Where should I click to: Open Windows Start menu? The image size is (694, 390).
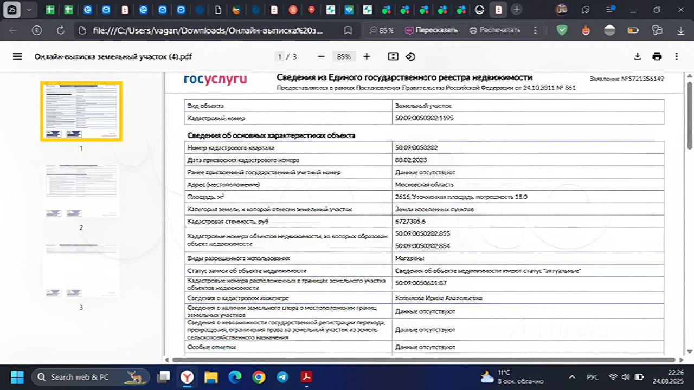[16, 377]
